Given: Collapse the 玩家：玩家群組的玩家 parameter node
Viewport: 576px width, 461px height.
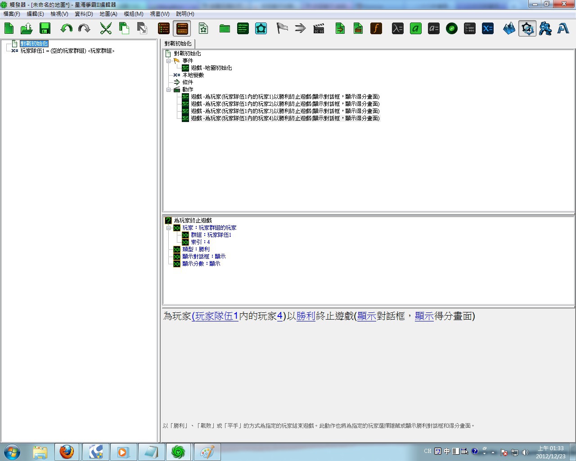Looking at the screenshot, I should (169, 228).
